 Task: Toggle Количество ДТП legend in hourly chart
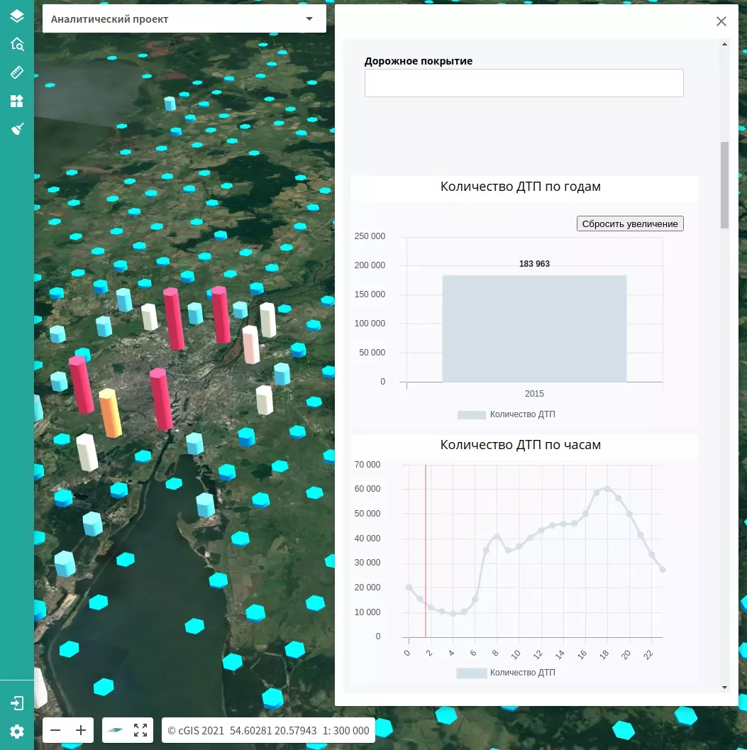pos(506,673)
